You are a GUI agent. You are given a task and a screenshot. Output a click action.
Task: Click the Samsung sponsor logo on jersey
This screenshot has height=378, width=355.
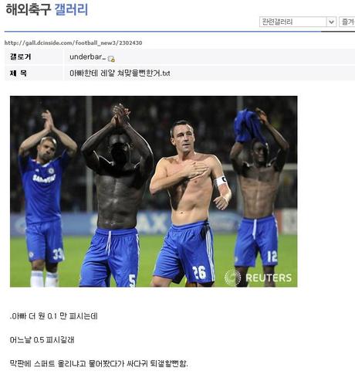coord(44,179)
